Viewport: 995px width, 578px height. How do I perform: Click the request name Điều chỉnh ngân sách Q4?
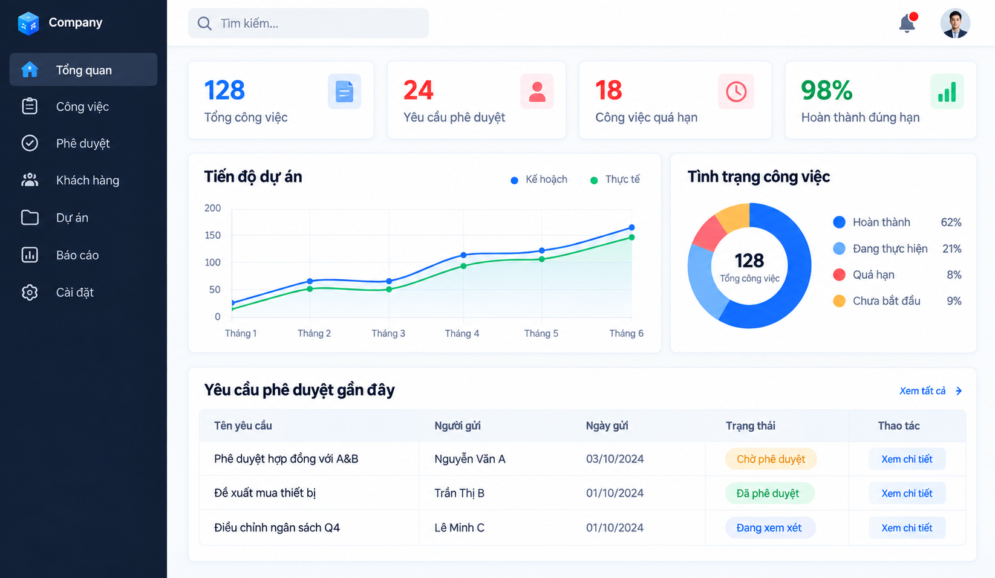(277, 528)
